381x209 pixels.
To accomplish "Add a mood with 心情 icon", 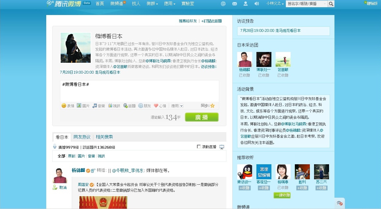I will point(160,106).
